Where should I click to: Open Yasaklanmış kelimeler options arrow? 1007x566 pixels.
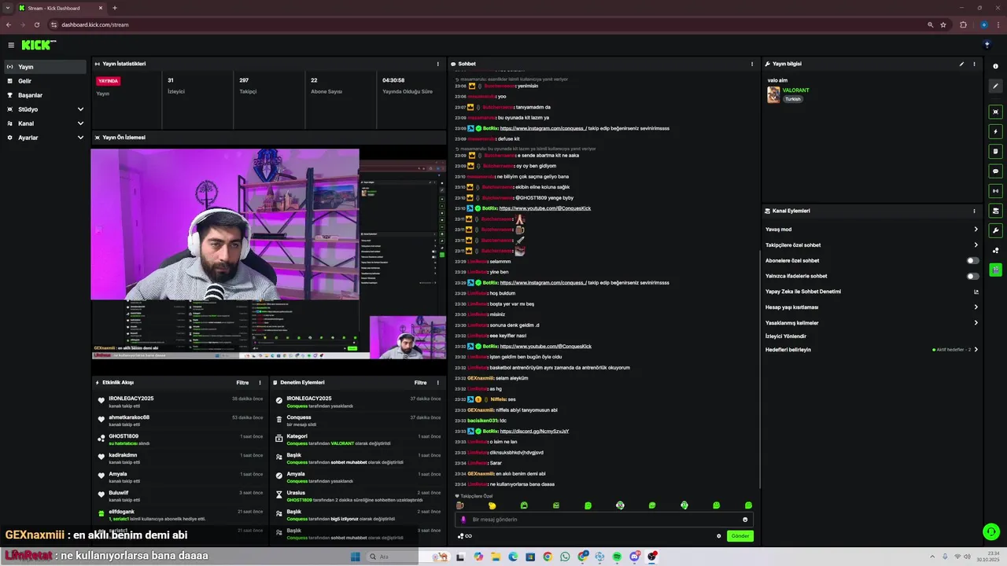tap(976, 323)
